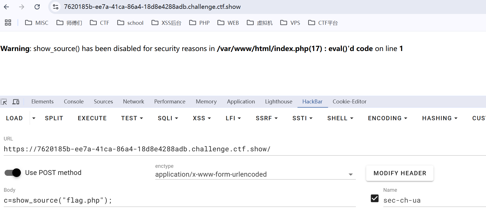Click the browser back arrow
The height and width of the screenshot is (210, 486).
pos(7,7)
